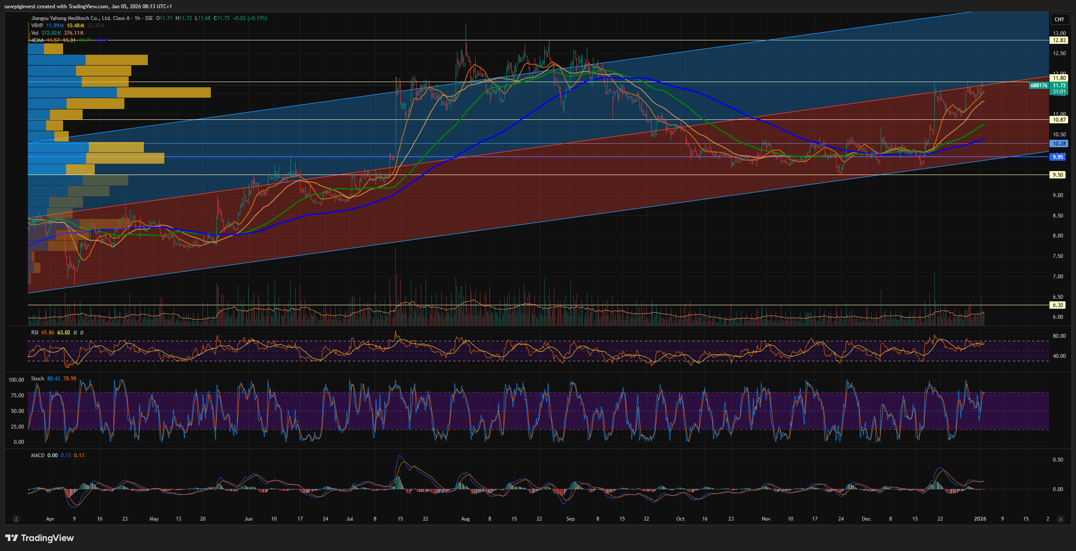Click the green 11.72 current price label

click(x=1059, y=86)
